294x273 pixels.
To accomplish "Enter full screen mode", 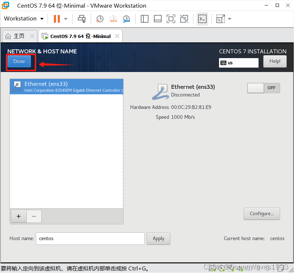I will (x=171, y=19).
